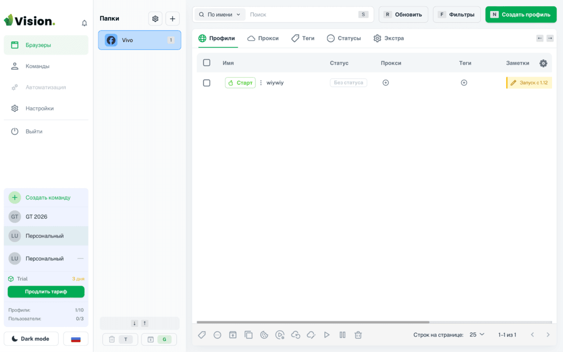Open table column settings gear

pos(543,63)
